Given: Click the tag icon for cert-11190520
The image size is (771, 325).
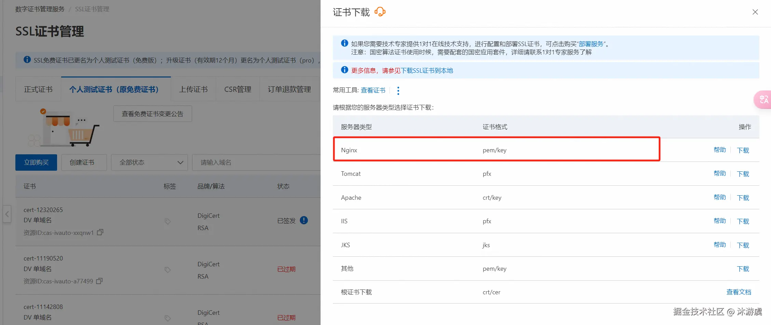Looking at the screenshot, I should point(167,270).
